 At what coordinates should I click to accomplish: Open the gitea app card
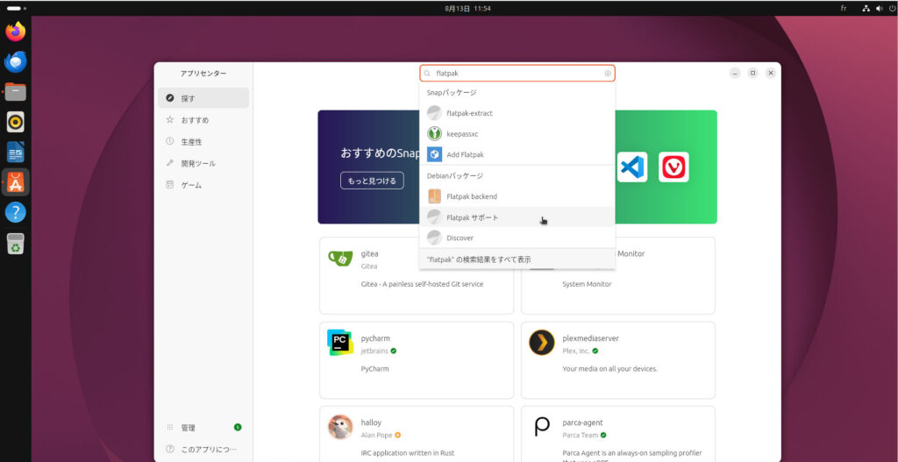pyautogui.click(x=417, y=275)
